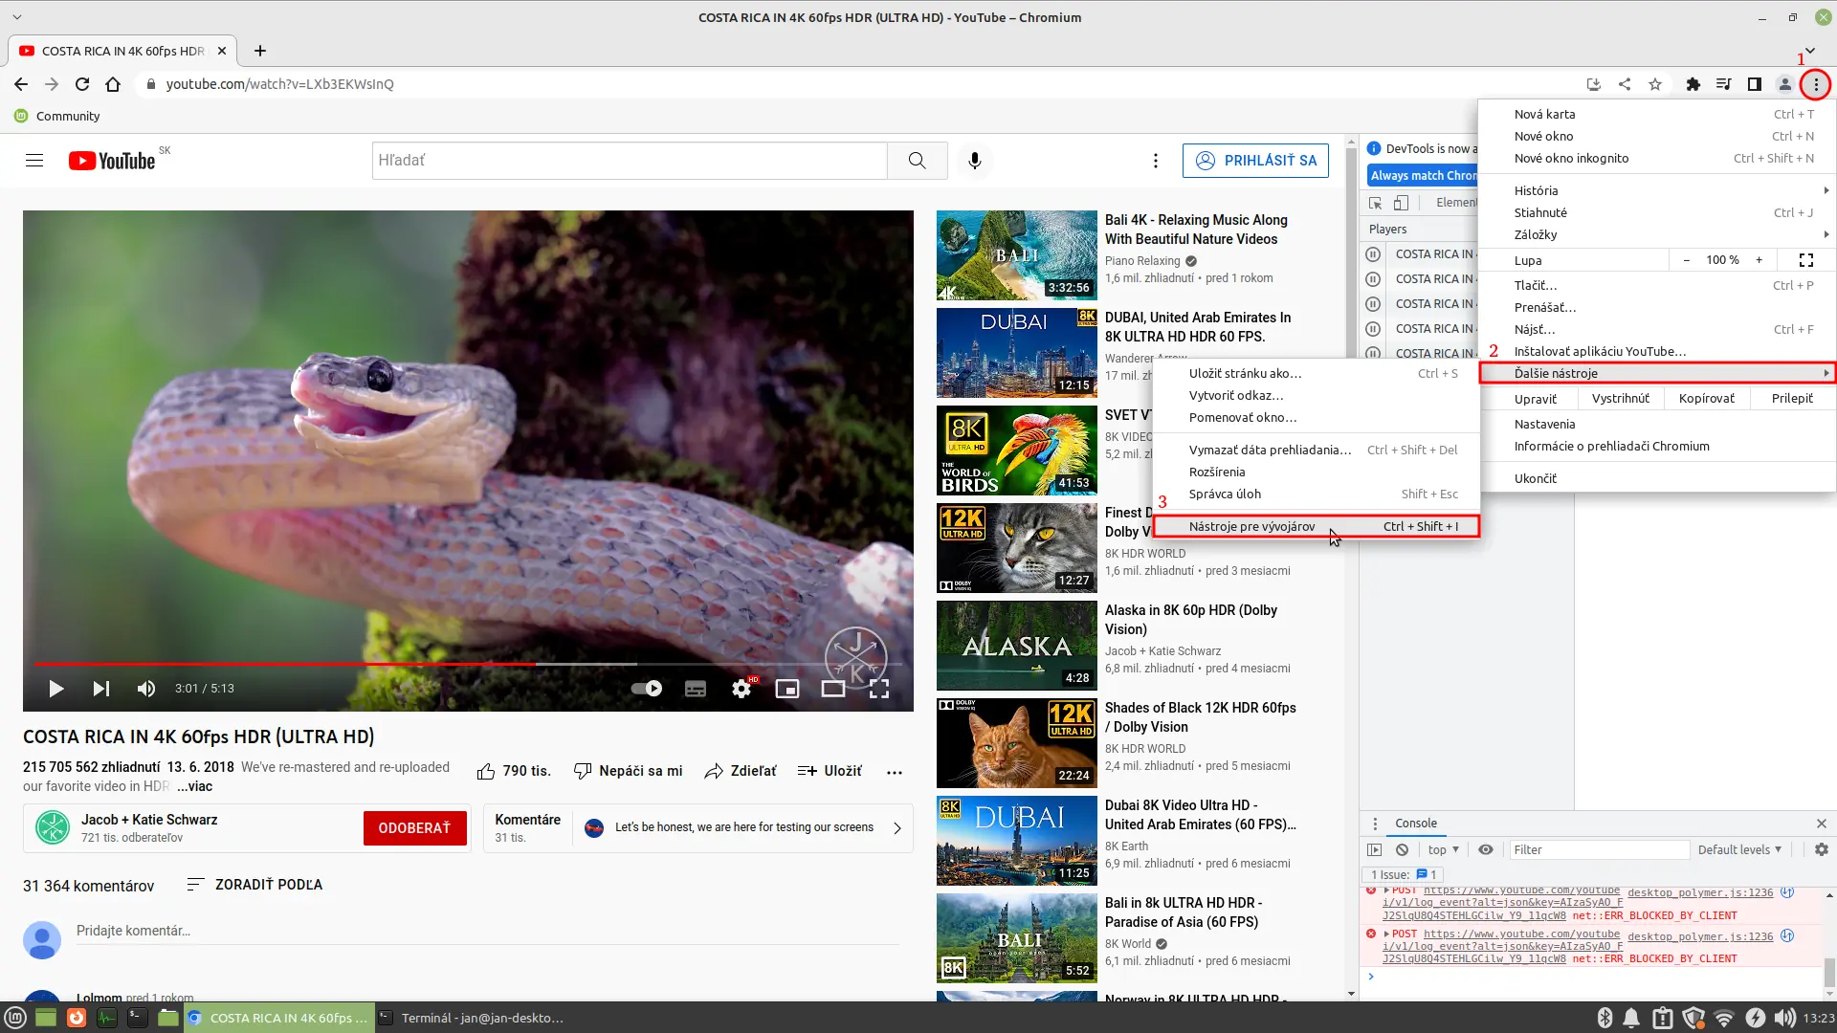Image resolution: width=1837 pixels, height=1033 pixels.
Task: Like the video (790 tis.)
Action: (x=514, y=771)
